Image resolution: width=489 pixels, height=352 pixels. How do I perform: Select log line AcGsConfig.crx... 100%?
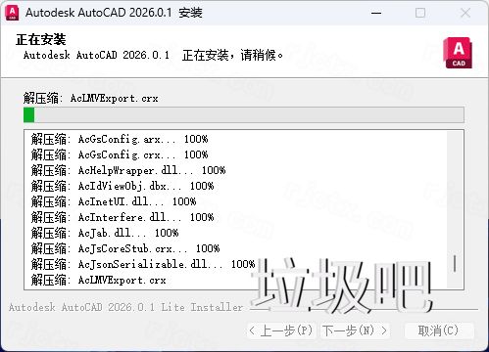(x=120, y=154)
